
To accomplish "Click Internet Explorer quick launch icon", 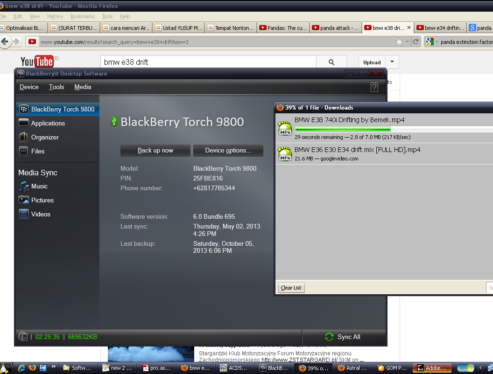I will tap(21, 368).
